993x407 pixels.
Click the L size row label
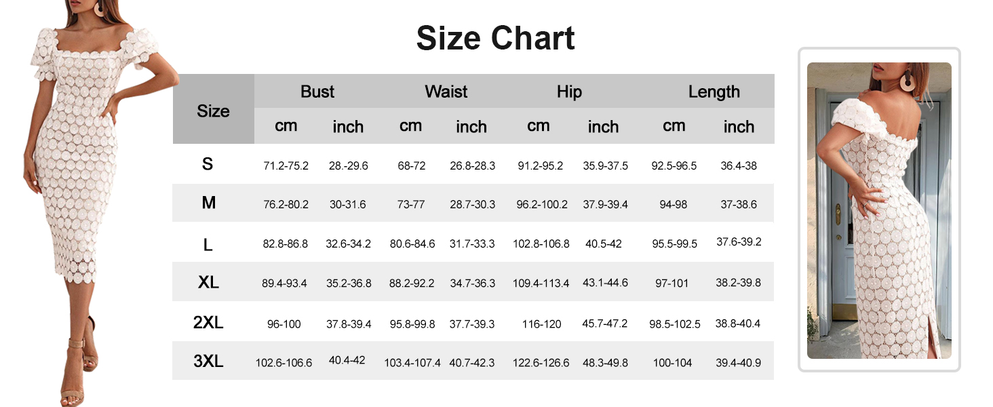(x=208, y=244)
